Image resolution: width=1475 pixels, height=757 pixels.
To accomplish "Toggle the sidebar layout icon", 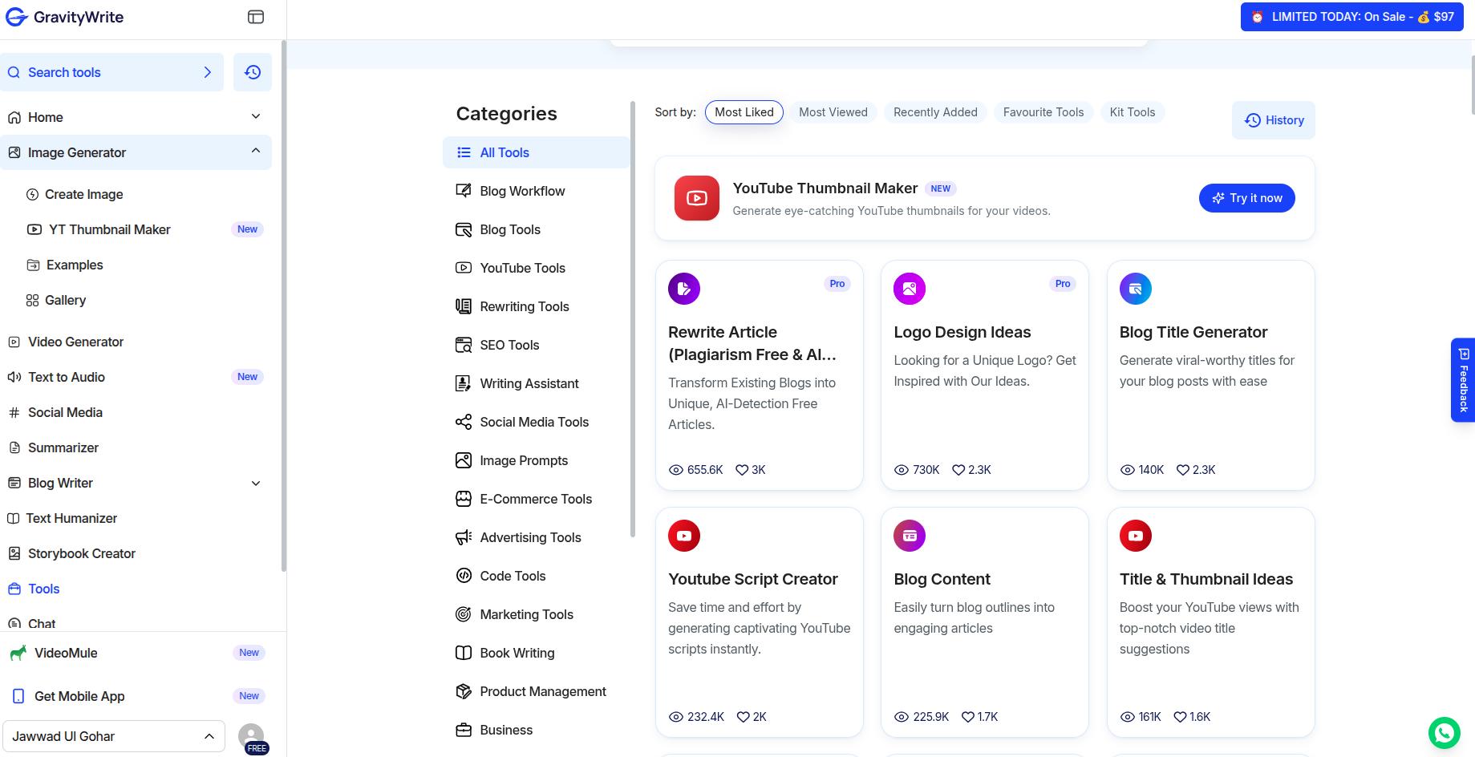I will tap(255, 17).
